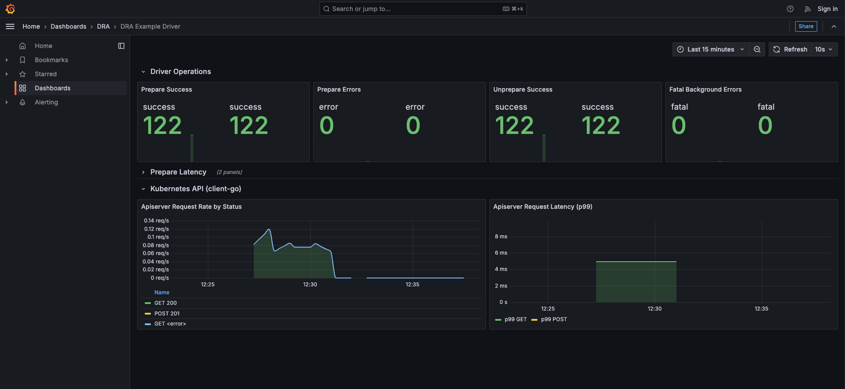The height and width of the screenshot is (389, 845).
Task: Click the Bookmarks icon in sidebar
Action: click(23, 60)
